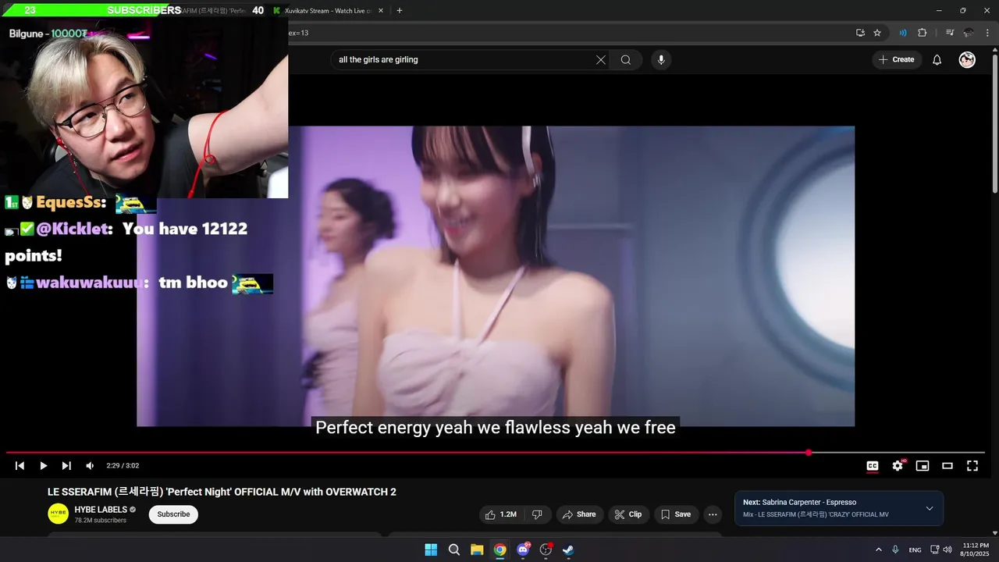999x562 pixels.
Task: Open video settings gear in the player
Action: [x=898, y=466]
